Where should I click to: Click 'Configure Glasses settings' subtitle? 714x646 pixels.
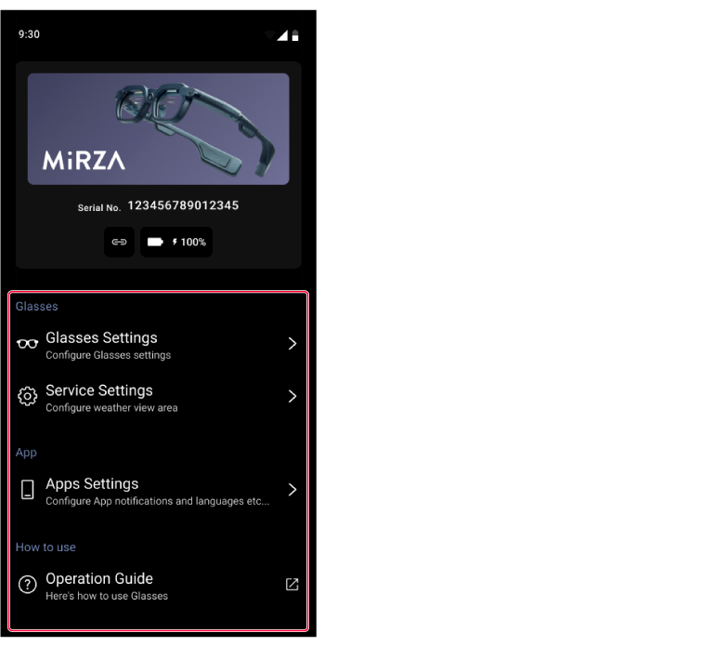[x=109, y=355]
